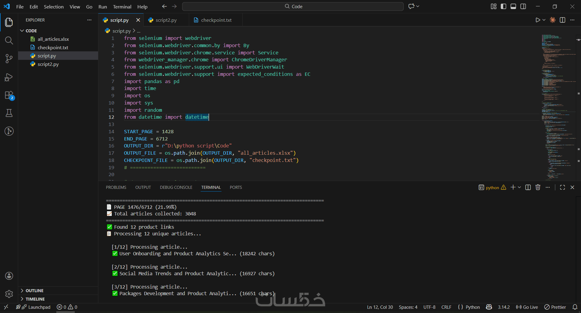Open the Extensions view with badge
This screenshot has width=581, height=313.
point(9,95)
